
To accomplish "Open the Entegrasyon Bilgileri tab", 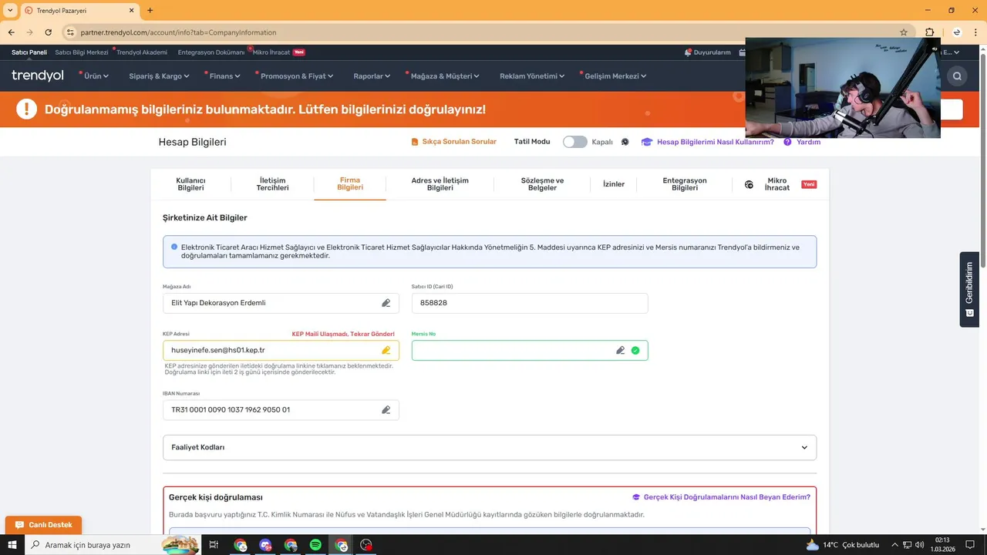I will [685, 184].
